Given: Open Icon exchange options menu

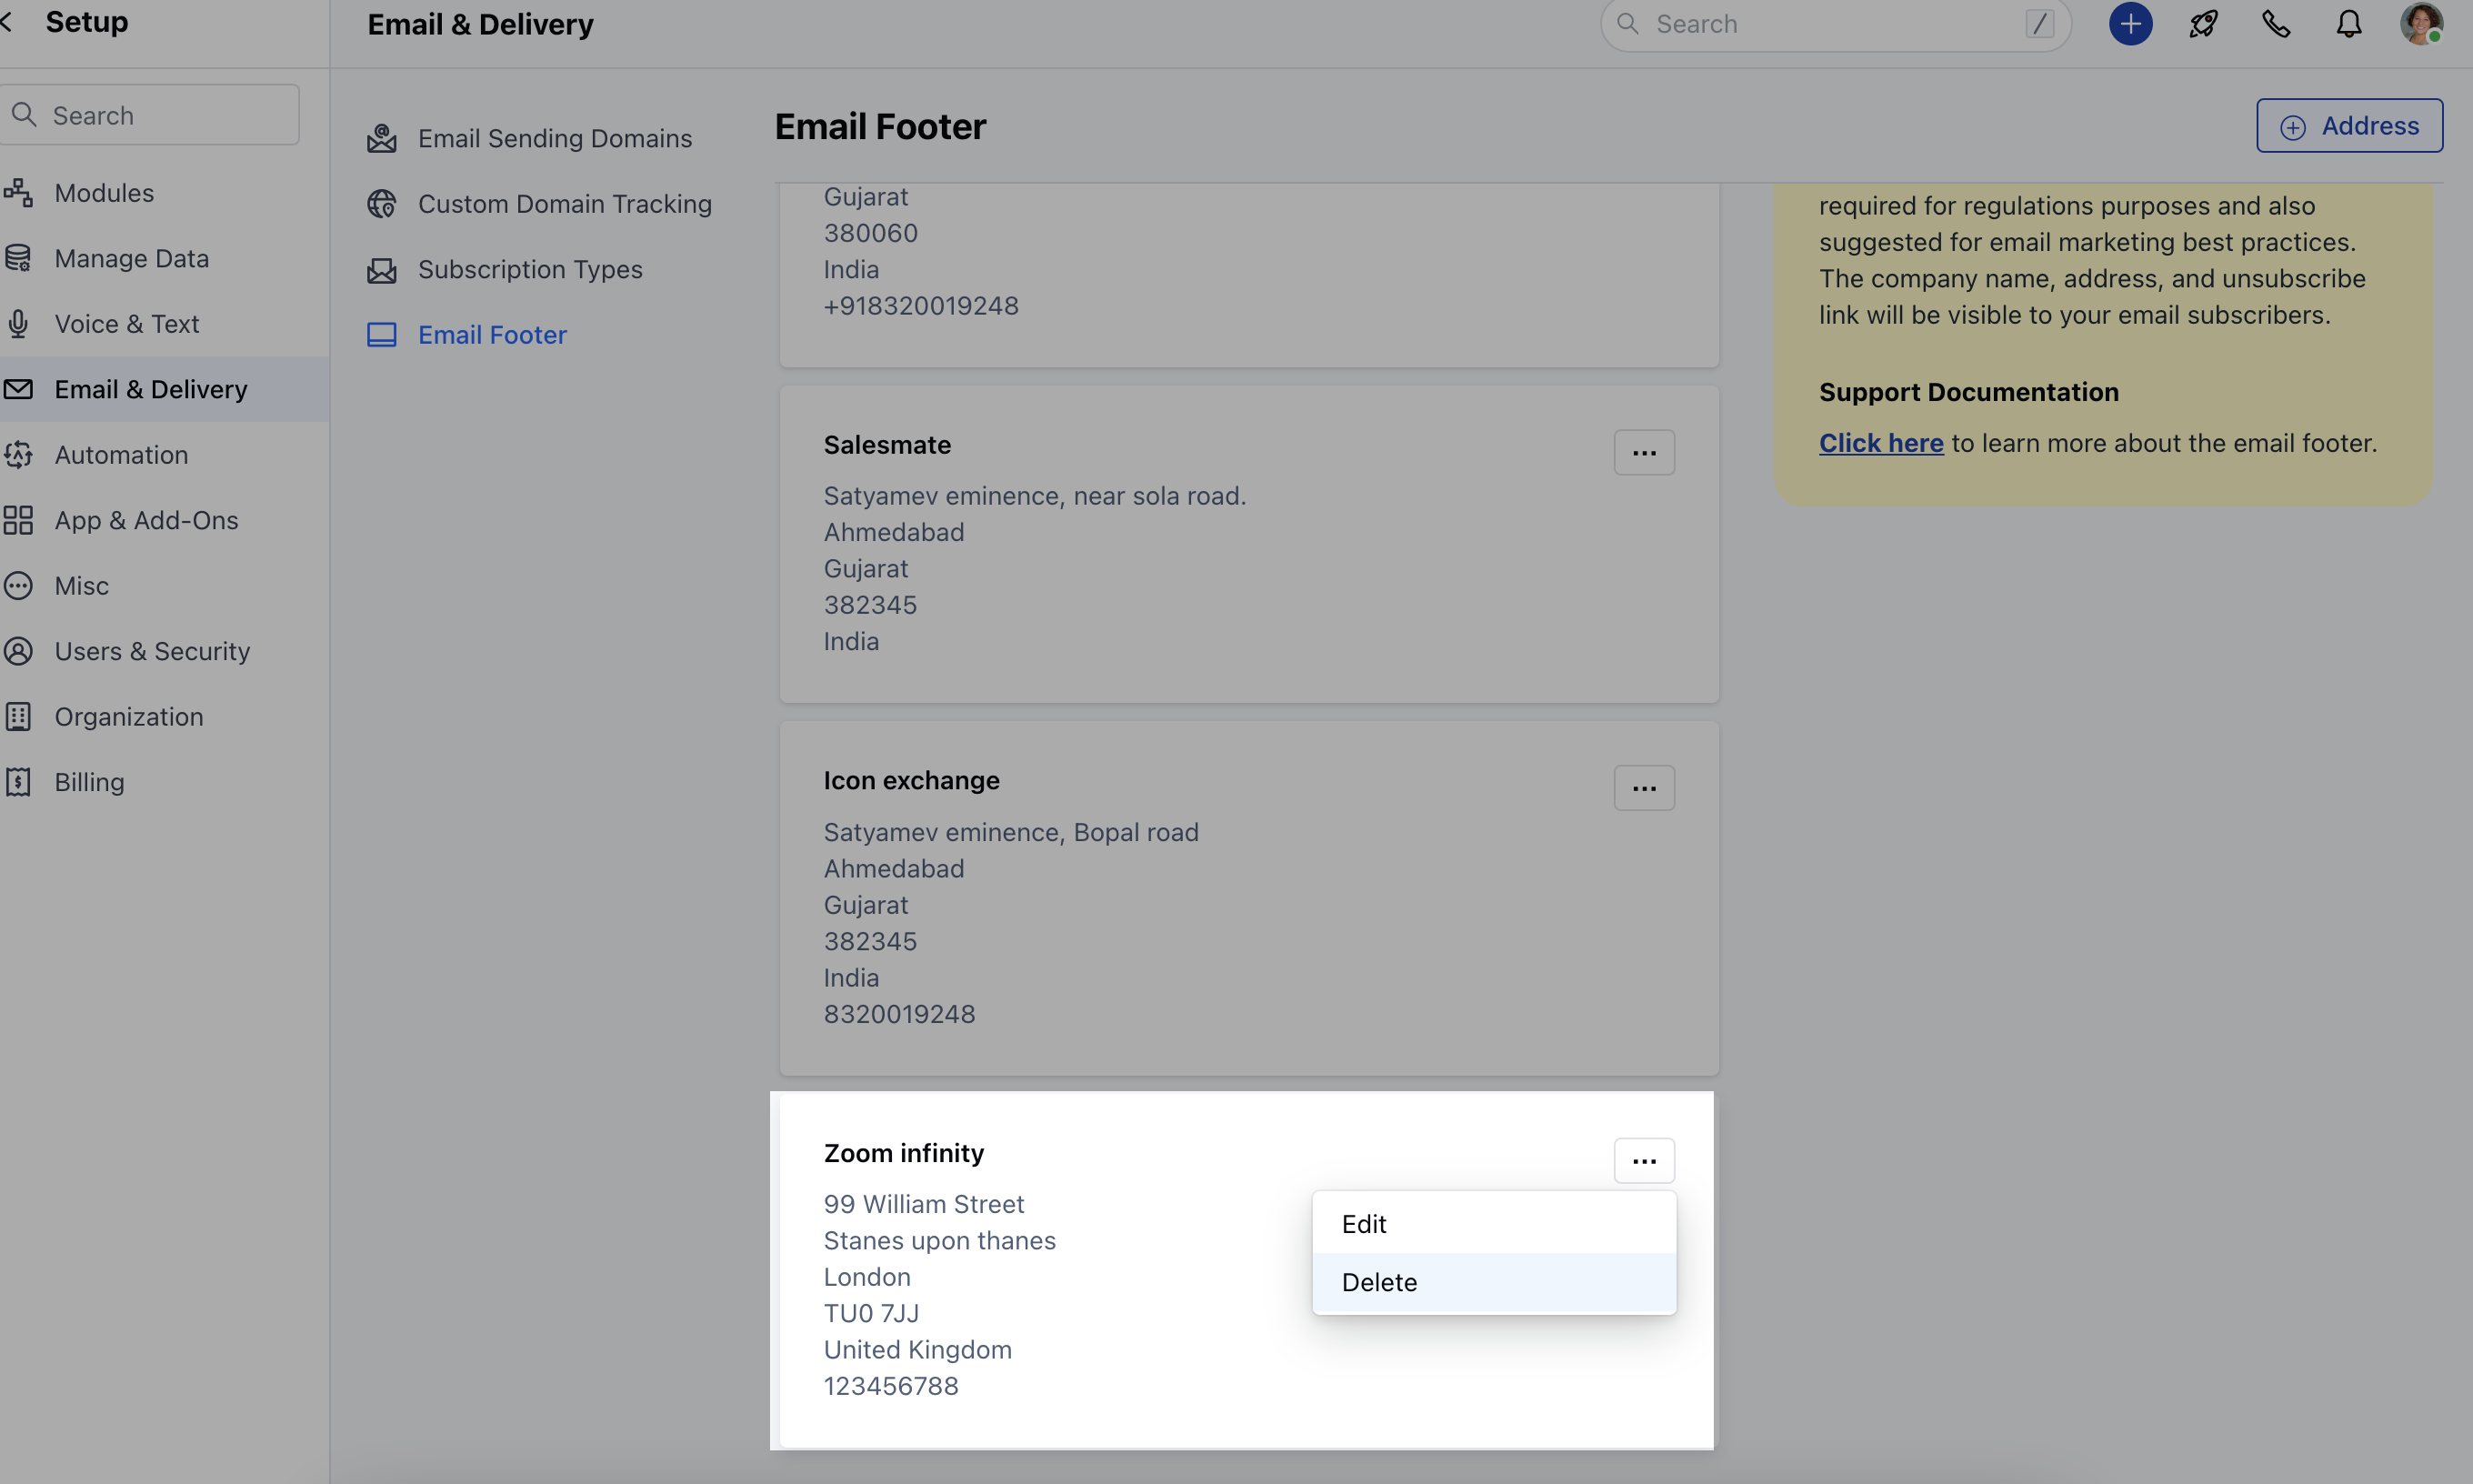Looking at the screenshot, I should tap(1643, 789).
